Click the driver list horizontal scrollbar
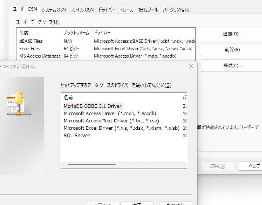Screen dimensions: 262x205 (92, 165)
